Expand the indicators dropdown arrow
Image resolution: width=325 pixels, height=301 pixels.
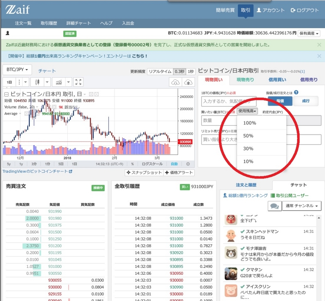tap(69, 82)
